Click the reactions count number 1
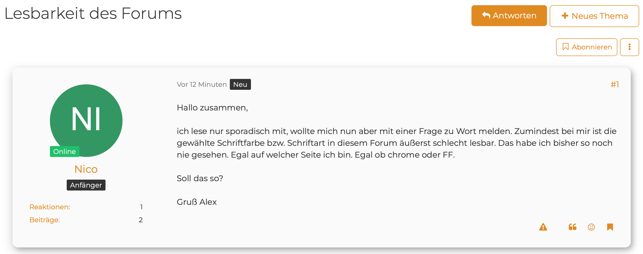The width and height of the screenshot is (643, 254). coord(141,207)
